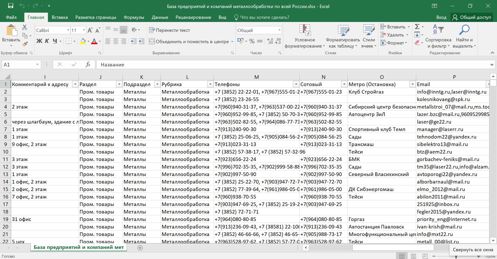Click the Cut scissors icon
This screenshot has height=259, width=497.
pyautogui.click(x=25, y=27)
